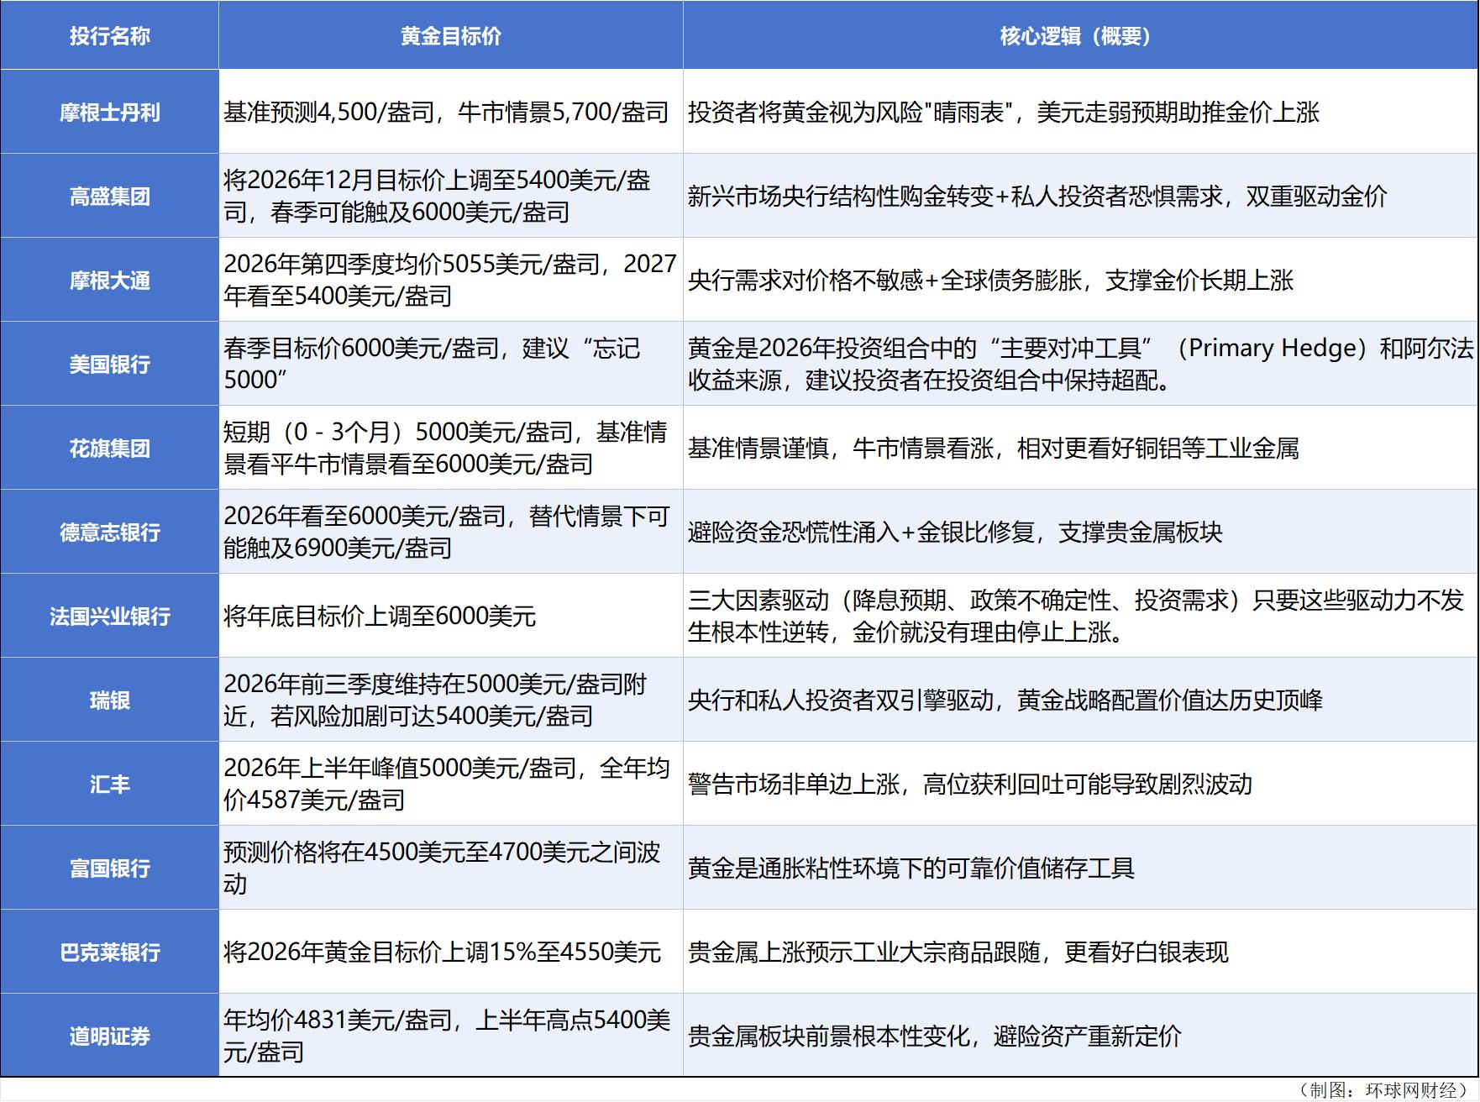This screenshot has width=1480, height=1102.
Task: Click the 巴克莱银行 row label
Action: click(109, 951)
